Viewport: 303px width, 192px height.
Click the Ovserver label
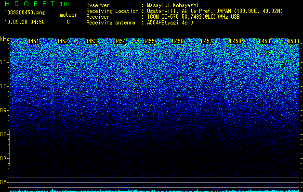coord(98,5)
